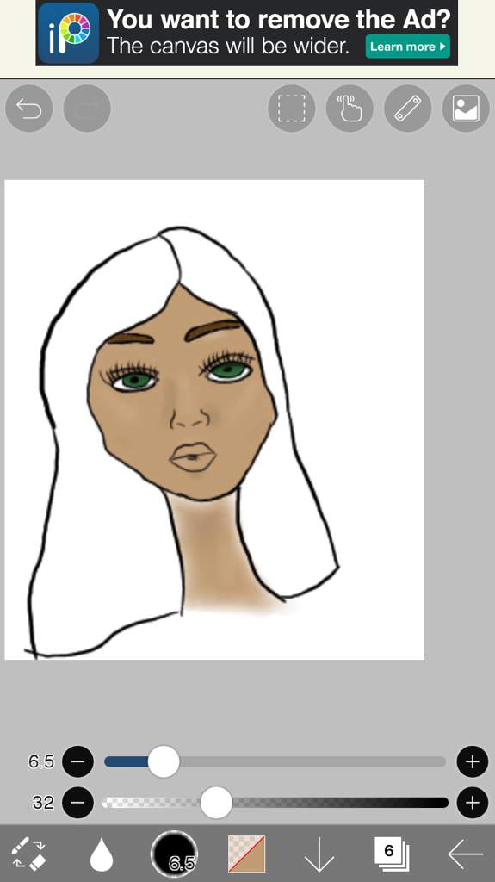Open layers panel showing 6
The image size is (495, 882).
392,854
